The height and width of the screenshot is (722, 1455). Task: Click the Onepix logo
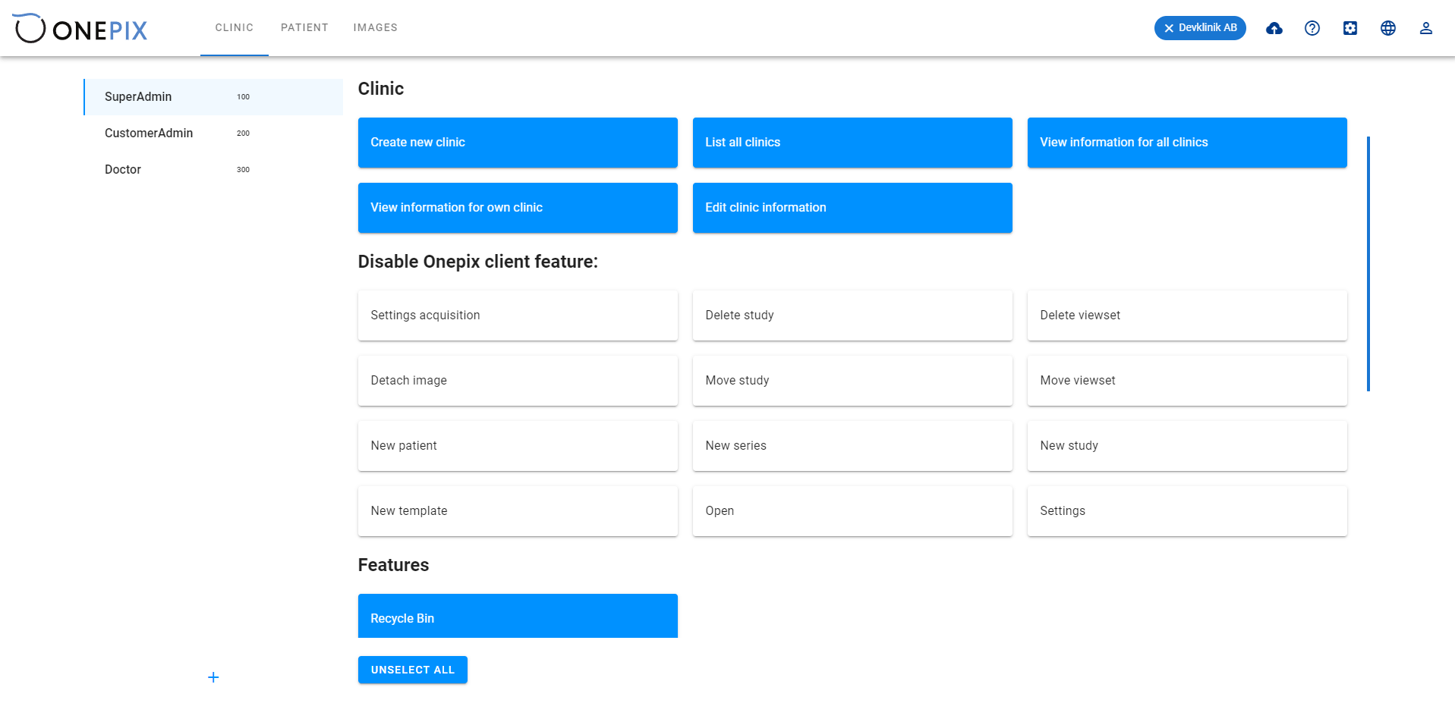pyautogui.click(x=80, y=28)
